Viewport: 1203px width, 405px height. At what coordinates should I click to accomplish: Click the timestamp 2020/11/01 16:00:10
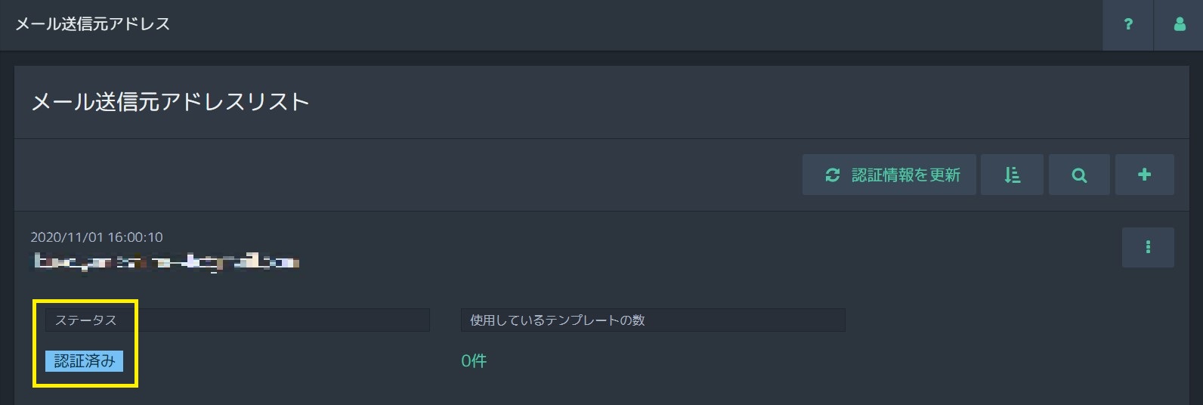pos(97,237)
